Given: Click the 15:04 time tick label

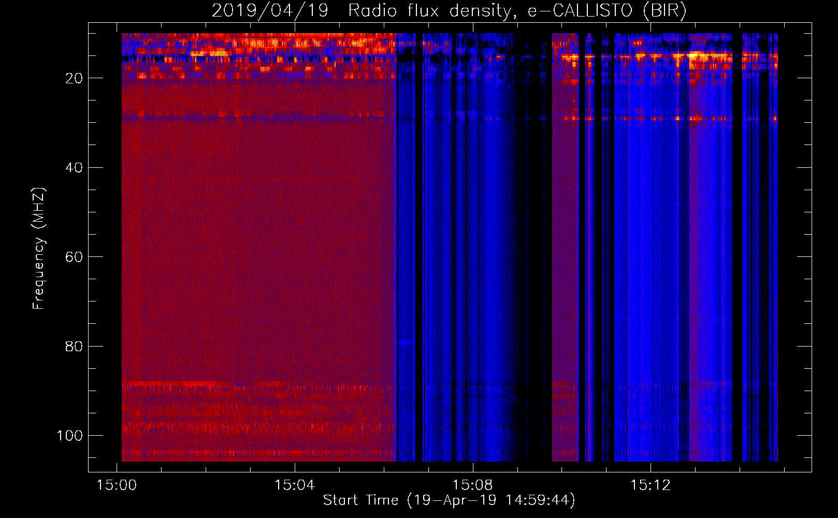Looking at the screenshot, I should [x=295, y=485].
